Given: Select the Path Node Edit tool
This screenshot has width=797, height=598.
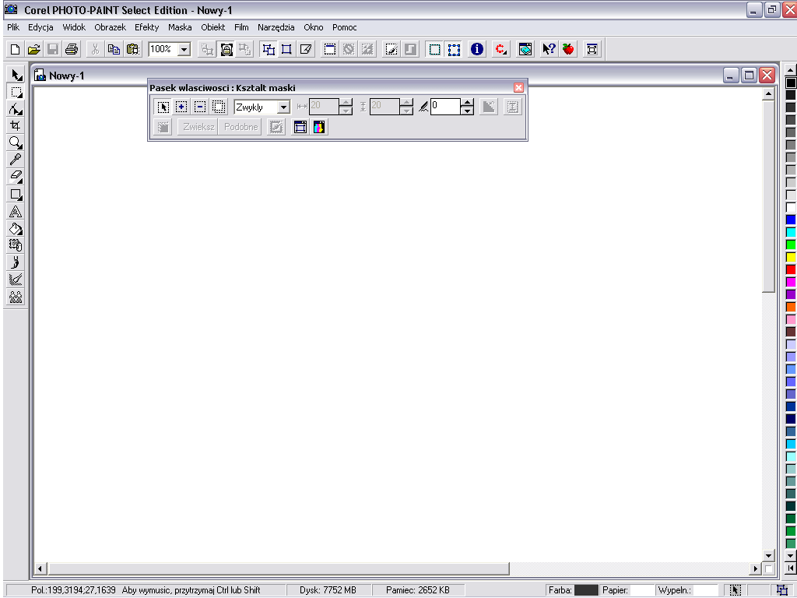Looking at the screenshot, I should coord(16,109).
